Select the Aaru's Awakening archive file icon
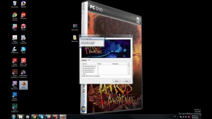212x119 pixels. (x=75, y=27)
